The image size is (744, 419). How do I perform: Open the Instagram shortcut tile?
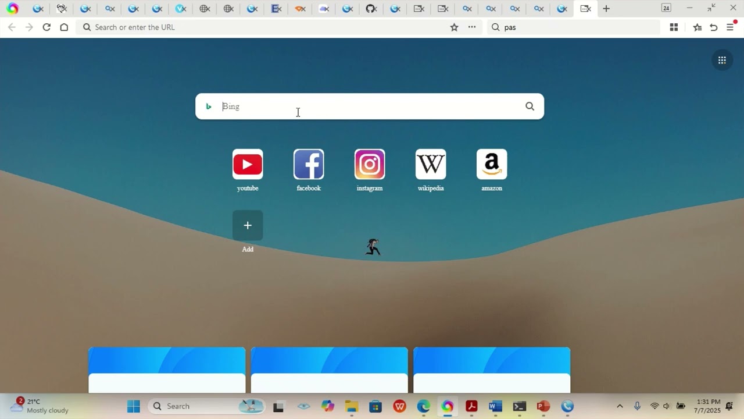click(370, 164)
